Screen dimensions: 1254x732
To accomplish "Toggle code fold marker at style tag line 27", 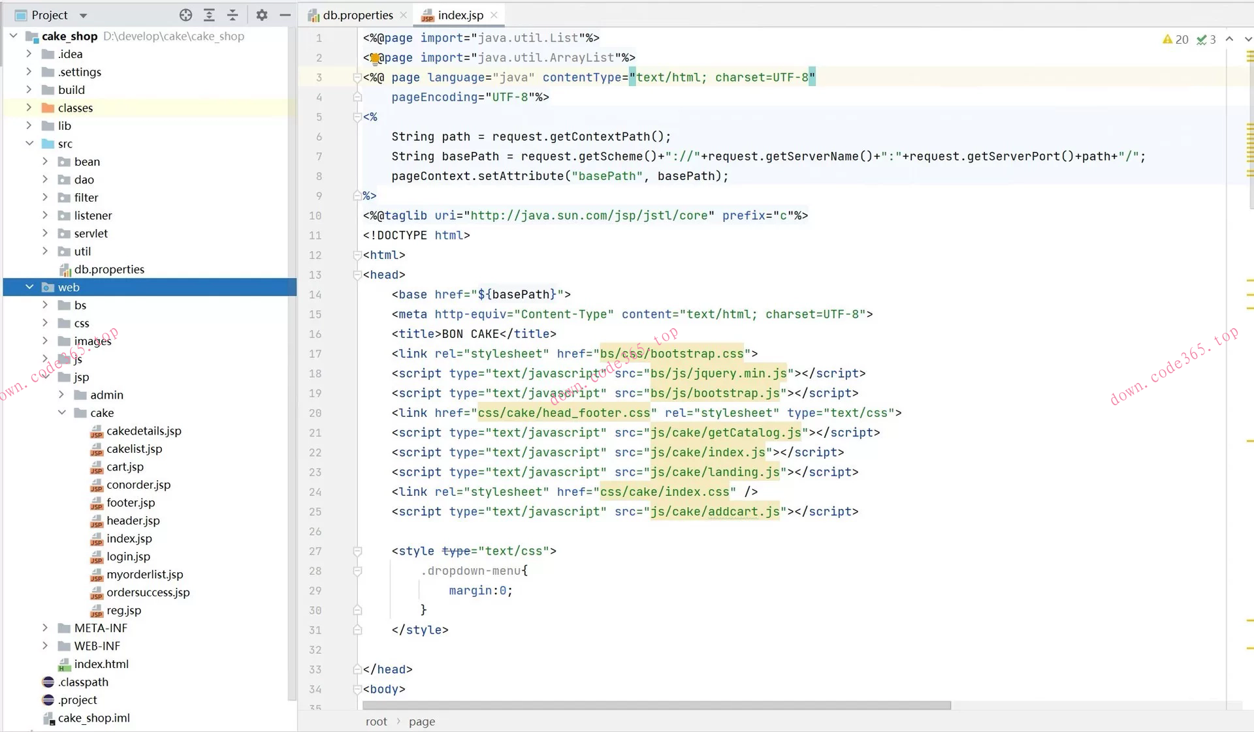I will [357, 551].
